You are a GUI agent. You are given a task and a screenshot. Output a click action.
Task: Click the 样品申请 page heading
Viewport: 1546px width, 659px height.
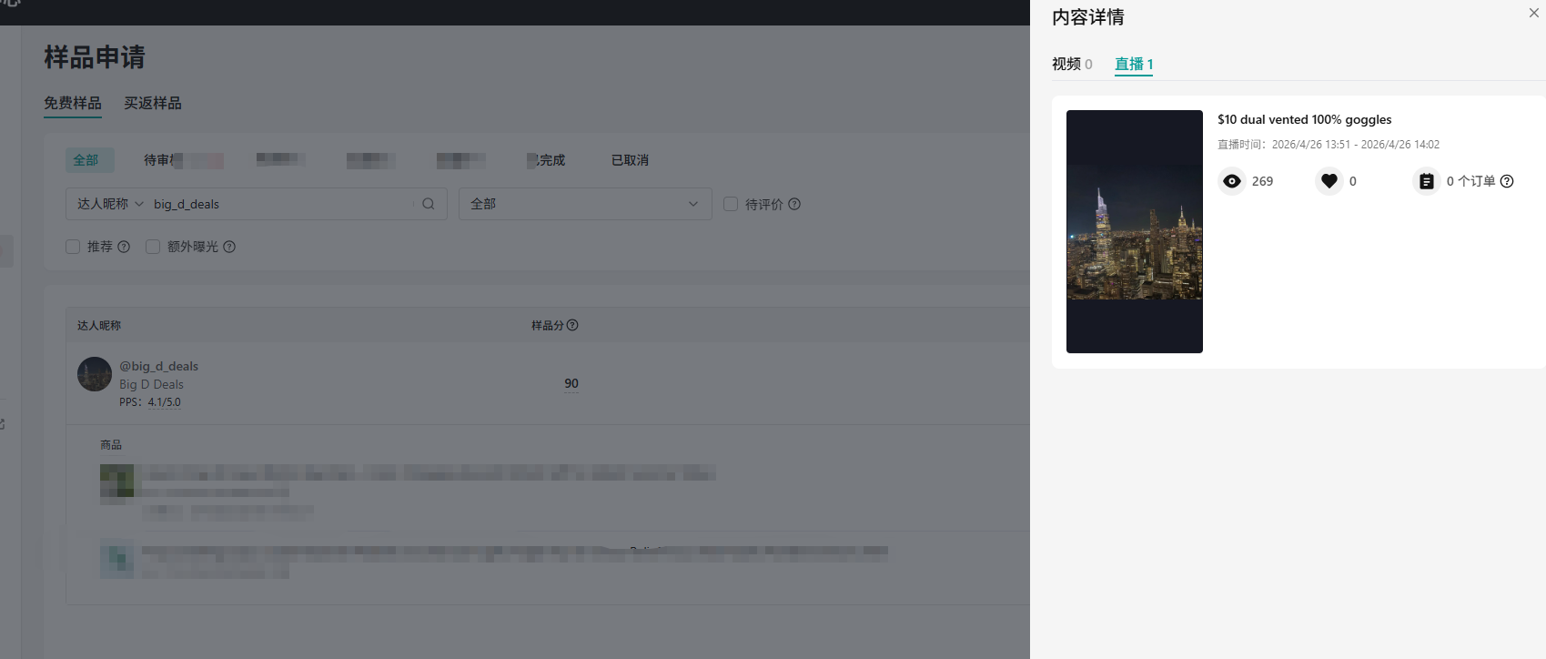95,57
